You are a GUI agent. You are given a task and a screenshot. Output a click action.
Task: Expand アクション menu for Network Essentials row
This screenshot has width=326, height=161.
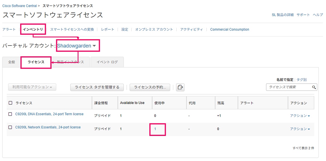(x=300, y=129)
